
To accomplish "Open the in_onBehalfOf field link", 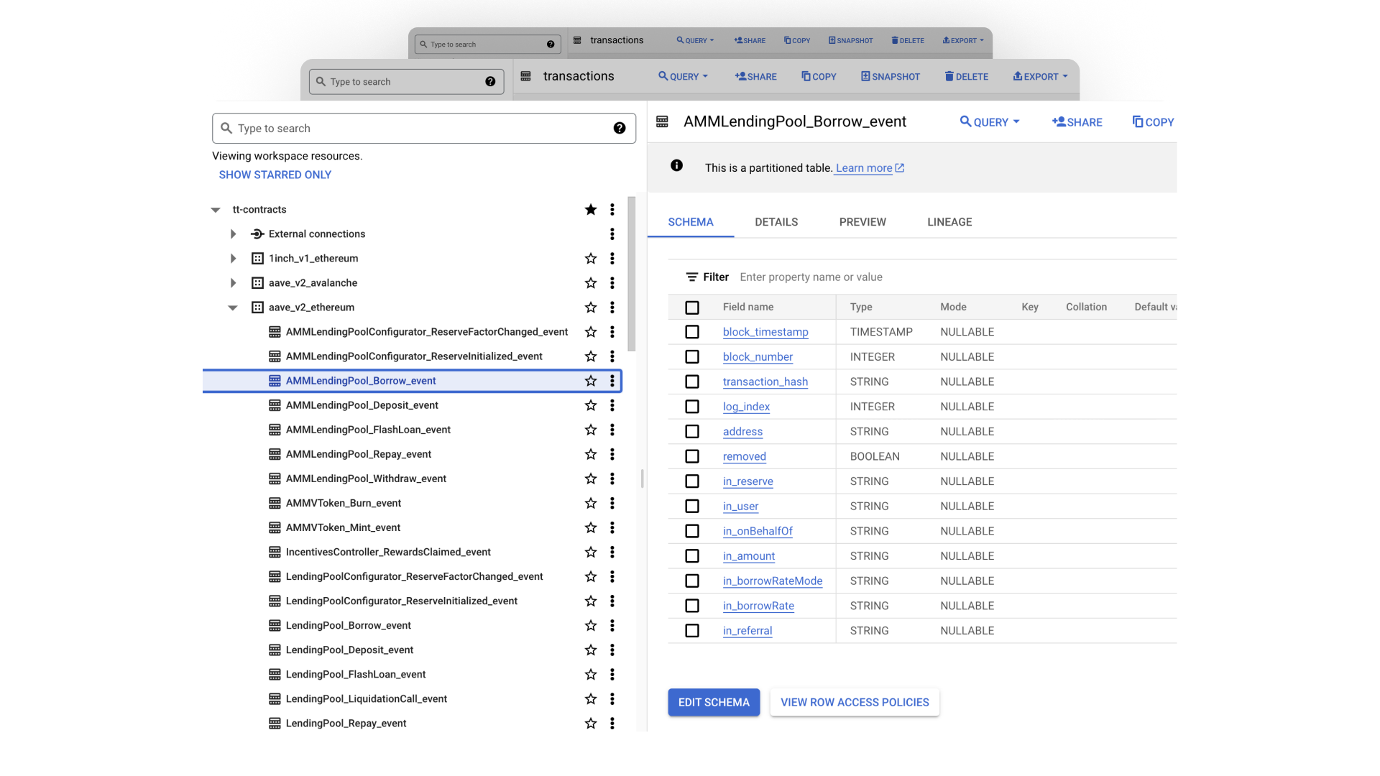I will pos(758,532).
